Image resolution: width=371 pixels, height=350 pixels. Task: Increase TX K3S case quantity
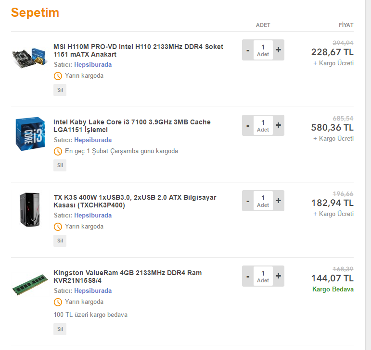pos(278,201)
